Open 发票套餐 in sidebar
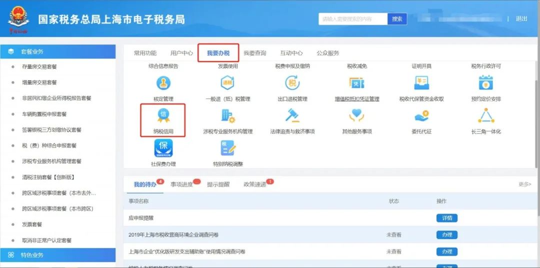Viewport: 540px width, 268px height. pyautogui.click(x=31, y=225)
